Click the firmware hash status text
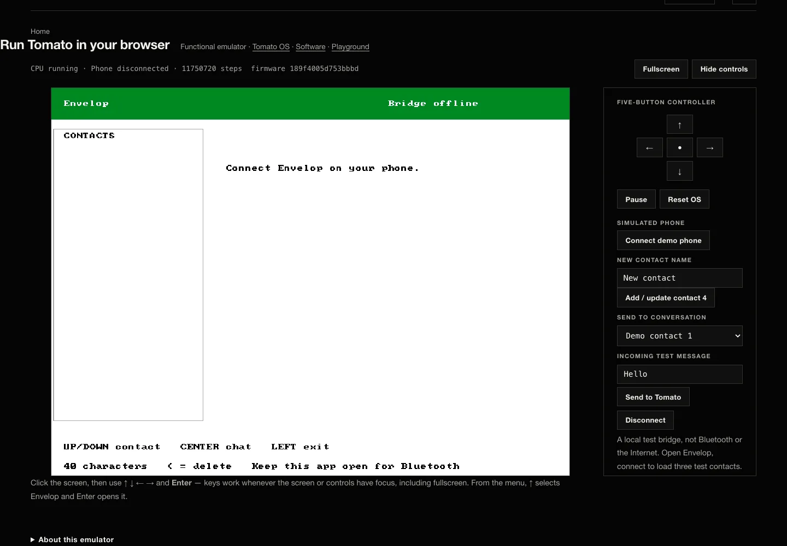This screenshot has width=787, height=546. pyautogui.click(x=305, y=69)
